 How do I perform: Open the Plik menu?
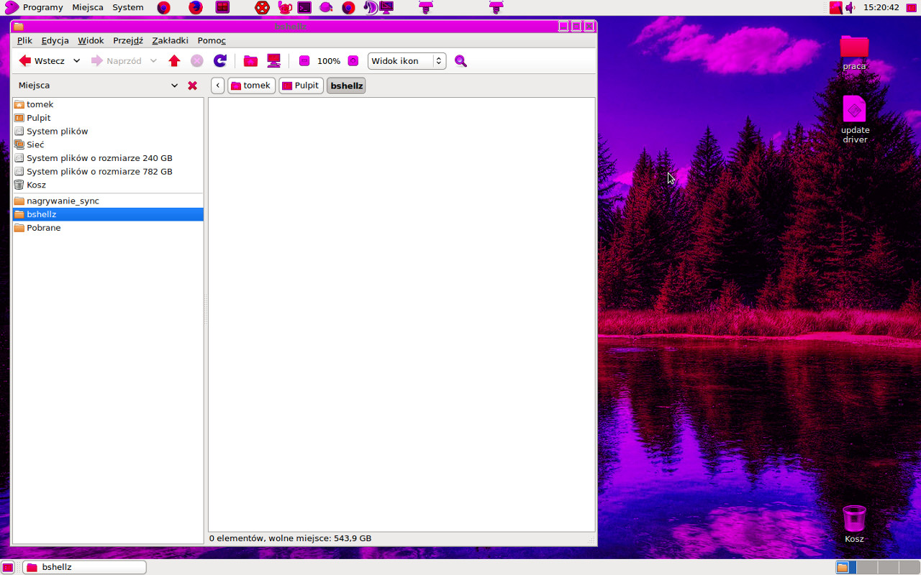click(x=24, y=40)
